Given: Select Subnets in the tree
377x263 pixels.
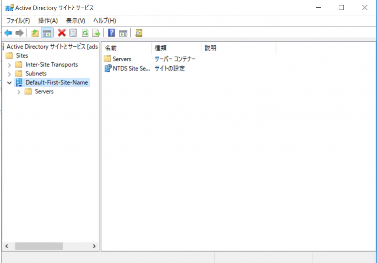Looking at the screenshot, I should tap(36, 73).
